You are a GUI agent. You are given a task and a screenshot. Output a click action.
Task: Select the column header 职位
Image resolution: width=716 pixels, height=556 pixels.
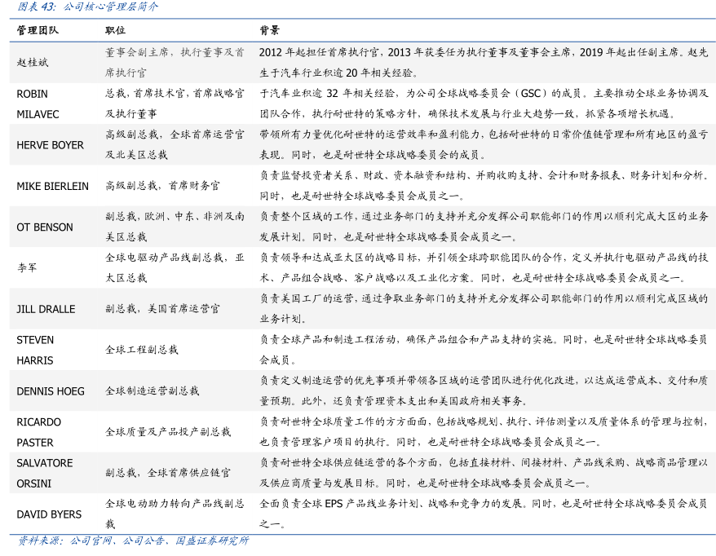[x=115, y=31]
